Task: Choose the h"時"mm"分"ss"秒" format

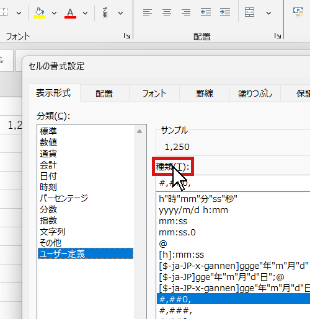Action: 234,199
